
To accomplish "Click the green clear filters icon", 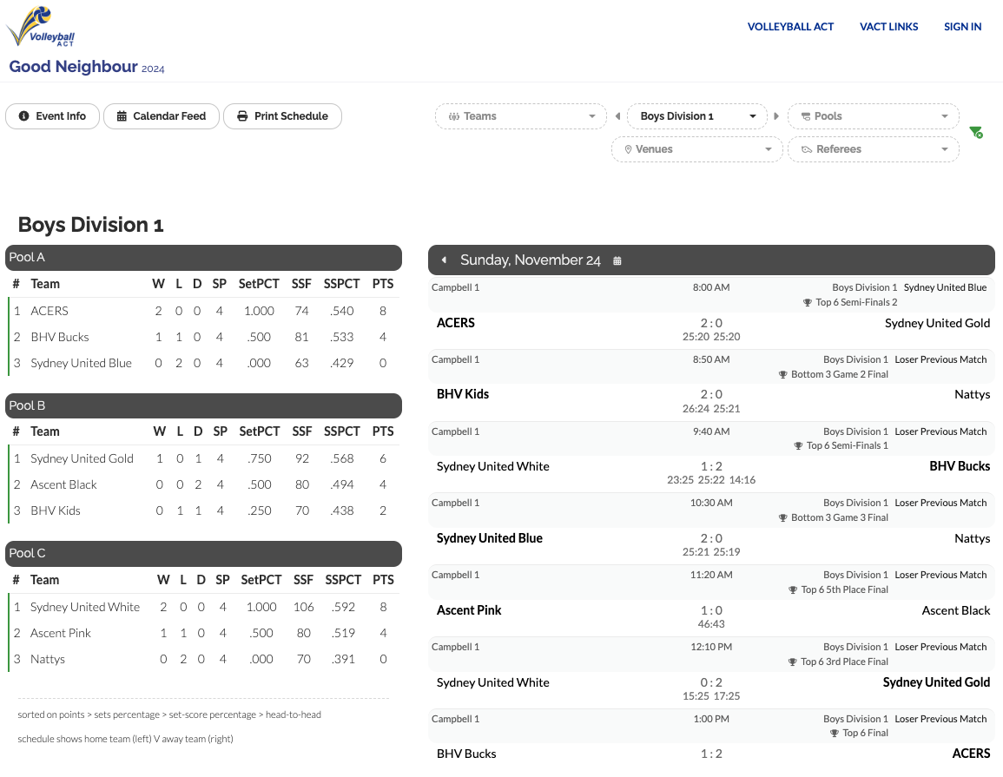I will tap(976, 132).
